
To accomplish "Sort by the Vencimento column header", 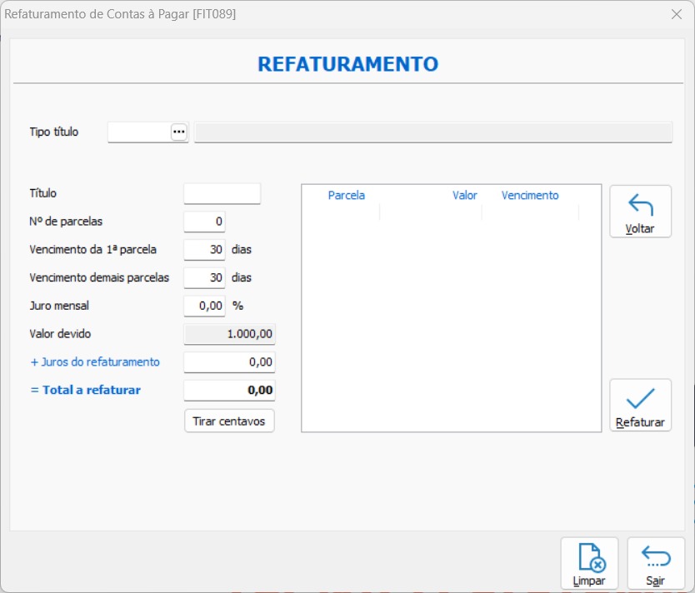I will [x=530, y=196].
